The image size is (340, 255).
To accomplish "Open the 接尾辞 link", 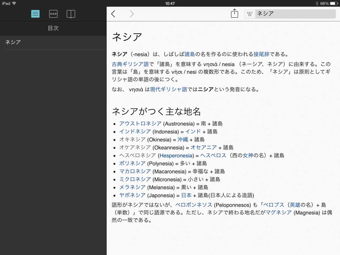I will [x=261, y=54].
